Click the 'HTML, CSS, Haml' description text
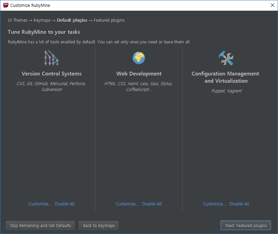278x234 pixels. [138, 87]
